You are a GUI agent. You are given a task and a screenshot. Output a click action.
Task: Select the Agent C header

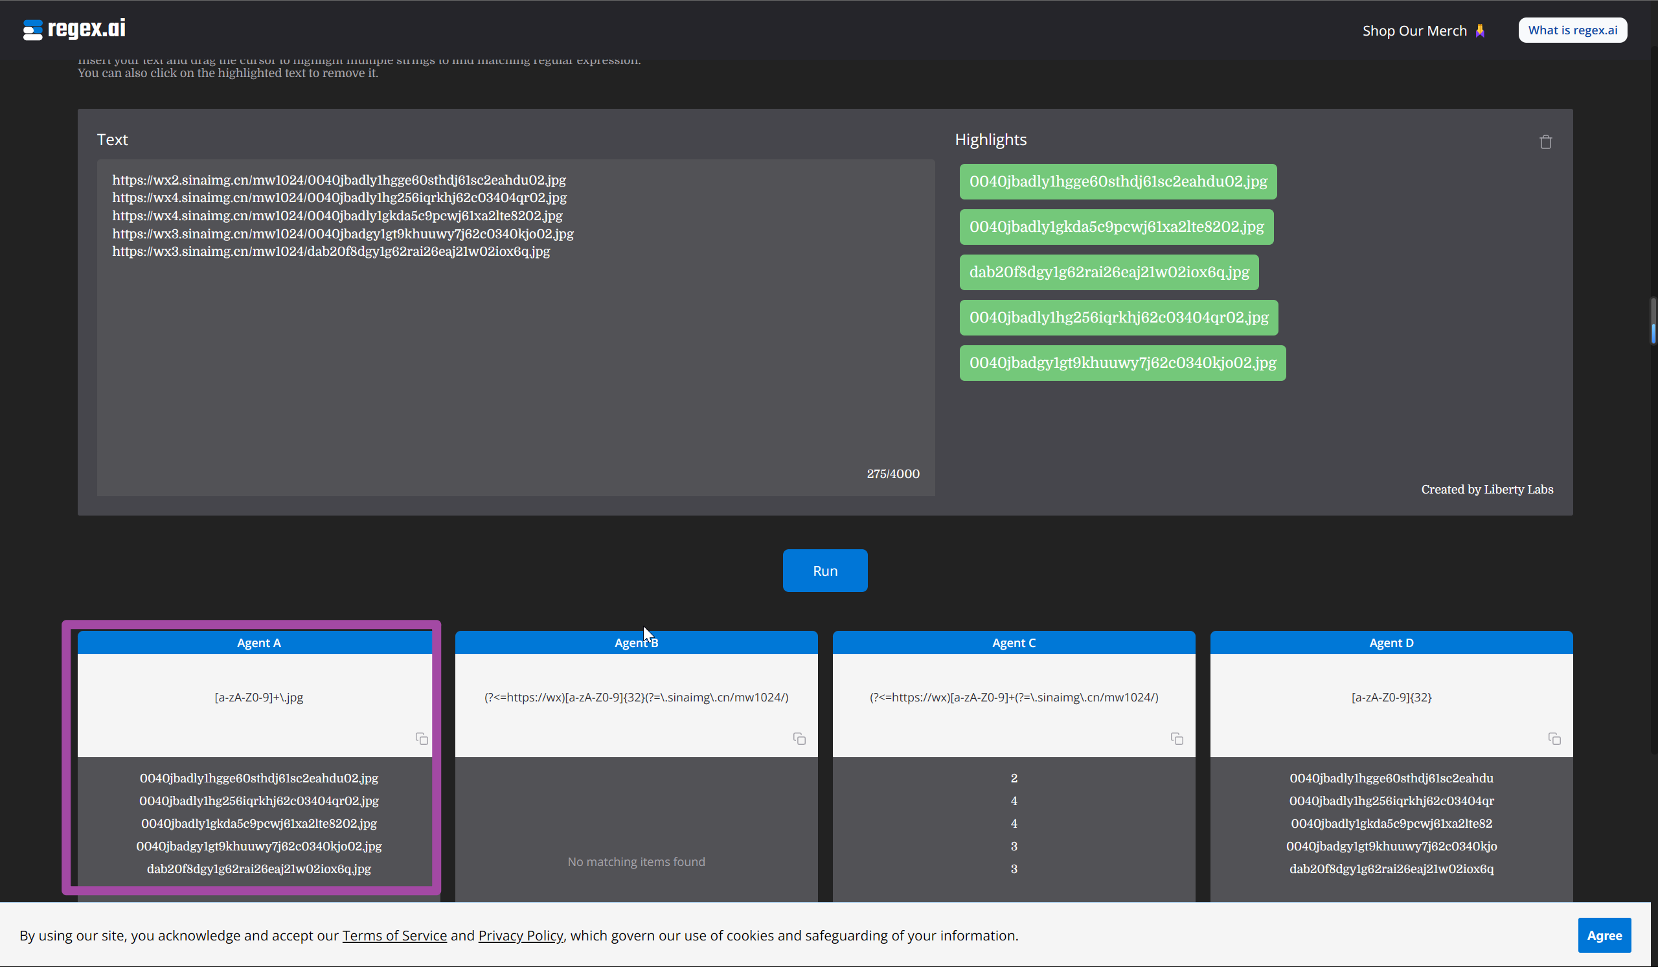[1014, 643]
